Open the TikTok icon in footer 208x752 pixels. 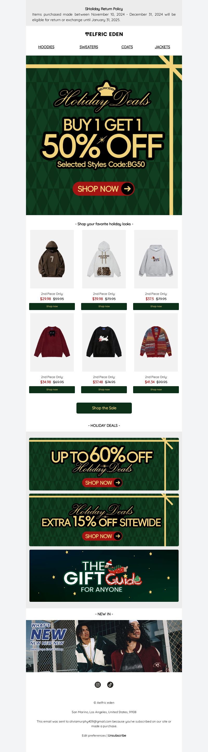pyautogui.click(x=110, y=684)
